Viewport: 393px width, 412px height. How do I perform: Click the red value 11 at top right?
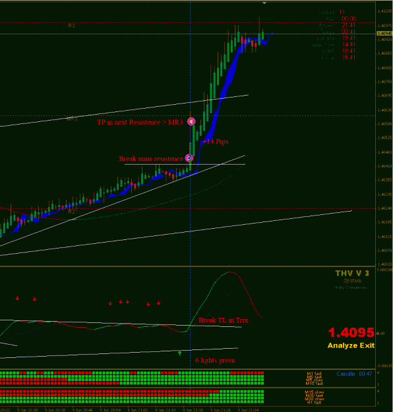[x=342, y=12]
